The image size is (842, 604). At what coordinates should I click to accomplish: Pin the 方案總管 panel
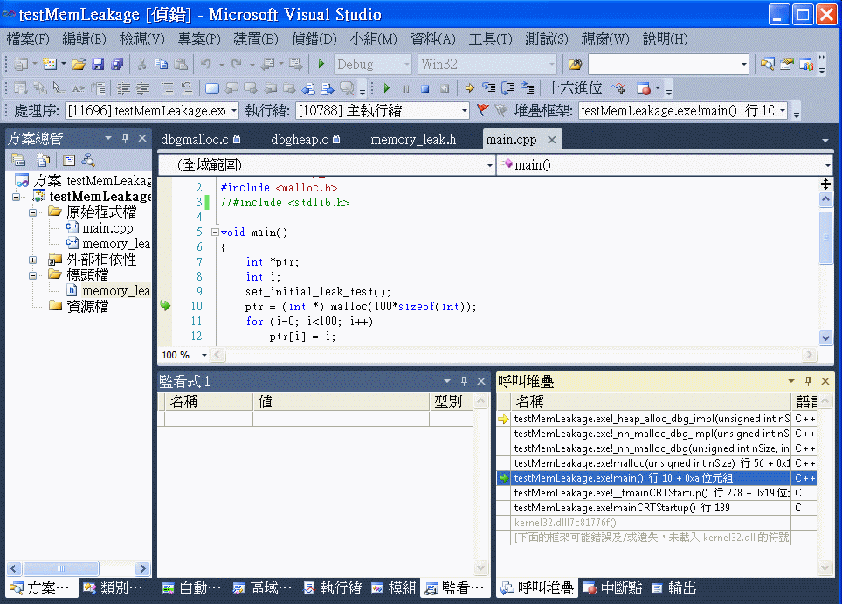[125, 138]
